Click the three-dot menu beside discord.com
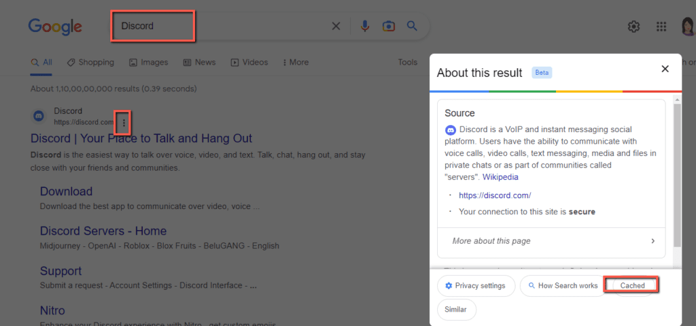This screenshot has width=696, height=326. point(124,123)
